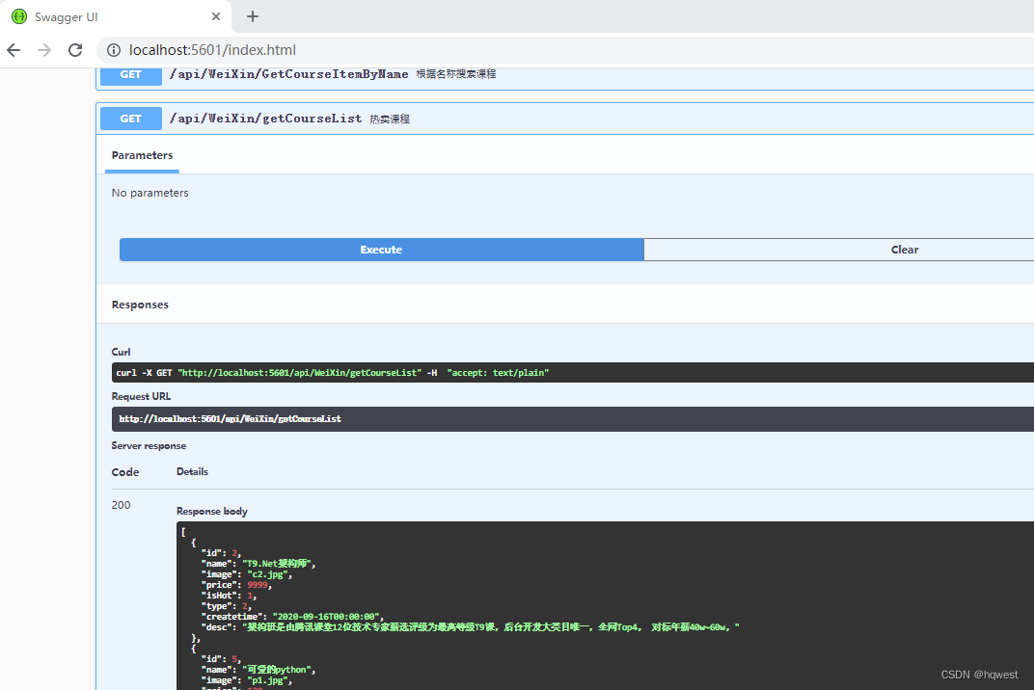The image size is (1034, 690).
Task: Reload the page with refresh icon
Action: tap(75, 50)
